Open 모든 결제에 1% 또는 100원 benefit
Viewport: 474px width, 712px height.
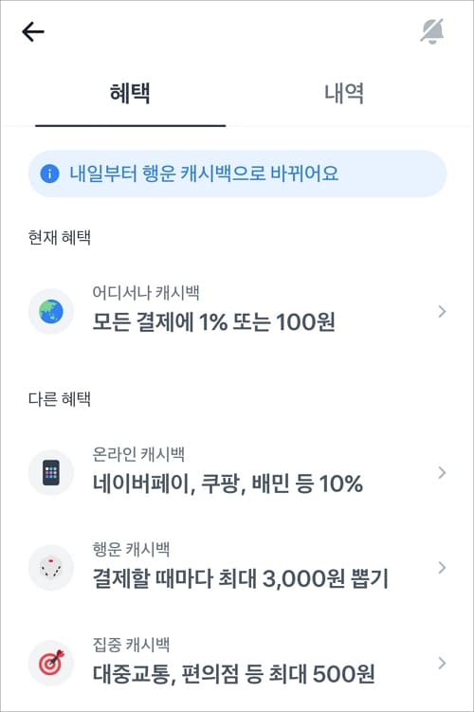214,322
